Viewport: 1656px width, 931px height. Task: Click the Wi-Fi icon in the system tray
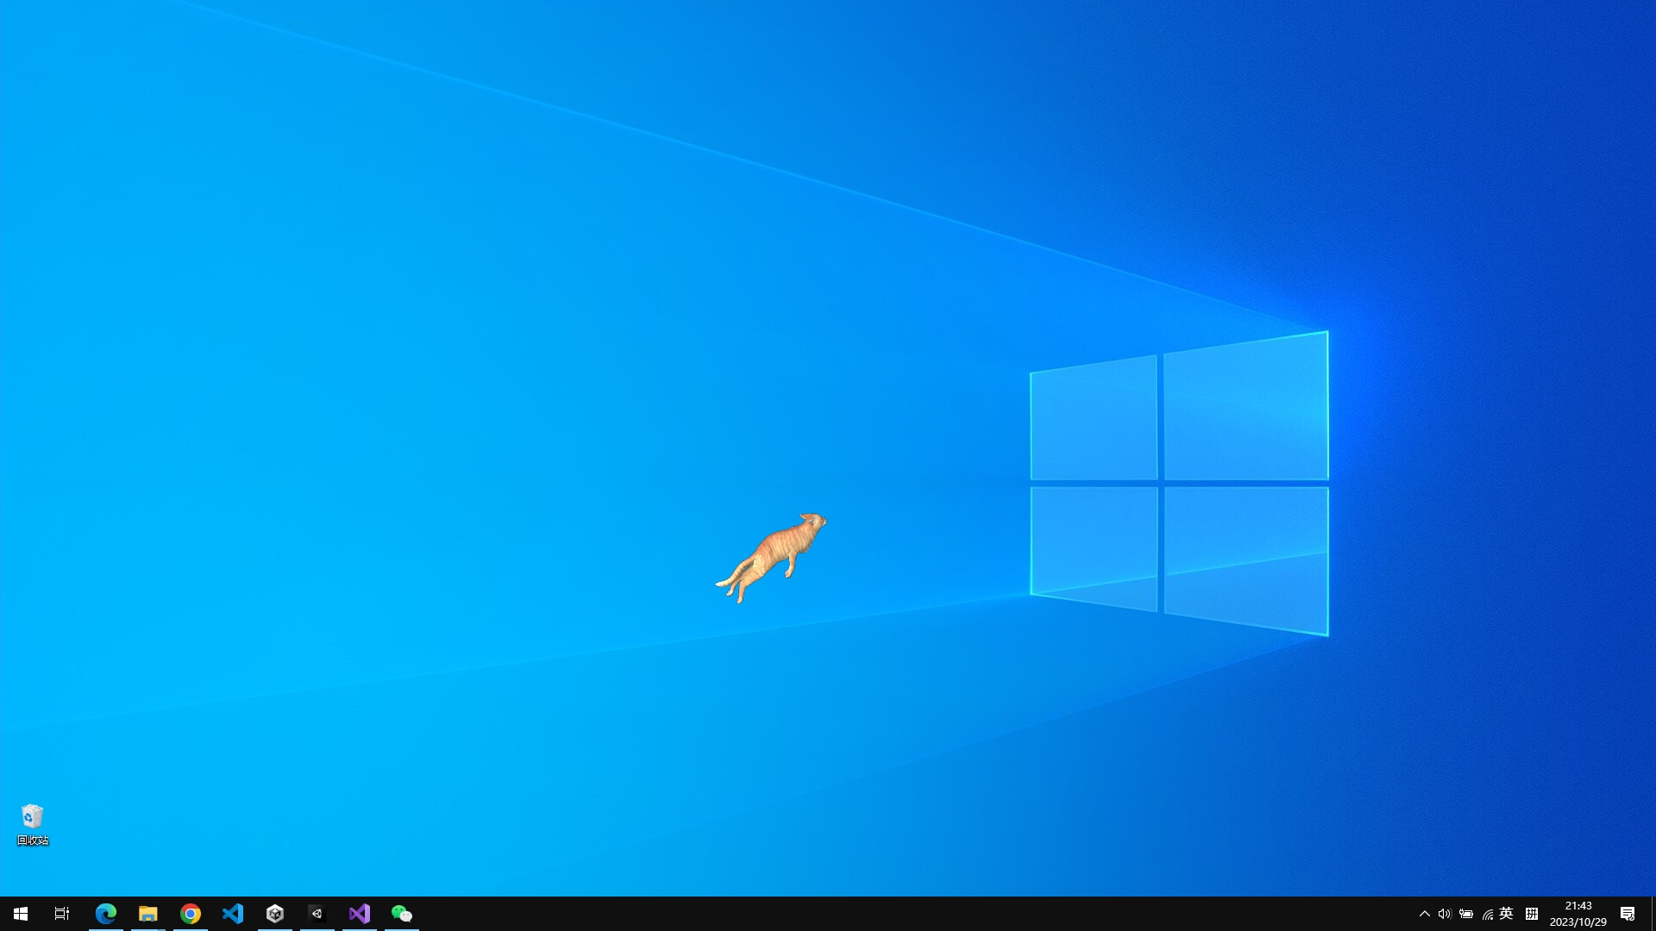click(1487, 914)
